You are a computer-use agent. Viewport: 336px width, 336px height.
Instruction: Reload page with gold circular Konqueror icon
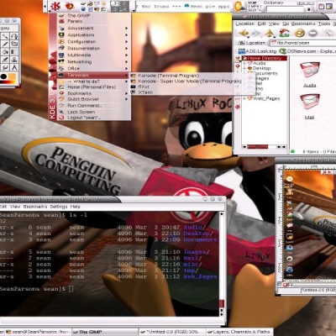coord(299,34)
